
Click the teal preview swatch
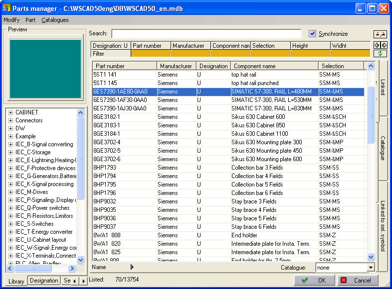click(45, 69)
